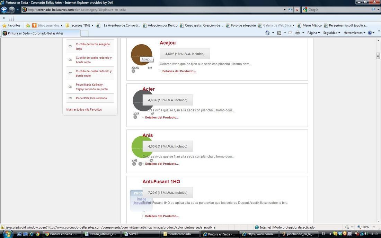Open Detalles del Producto for Anti-Fusant 1HO
This screenshot has width=381, height=238.
[x=162, y=216]
